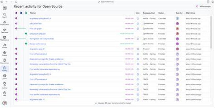Viewport: 215px width, 108px height.
Task: Open the DevCenterTest run link
Action: tap(36, 24)
